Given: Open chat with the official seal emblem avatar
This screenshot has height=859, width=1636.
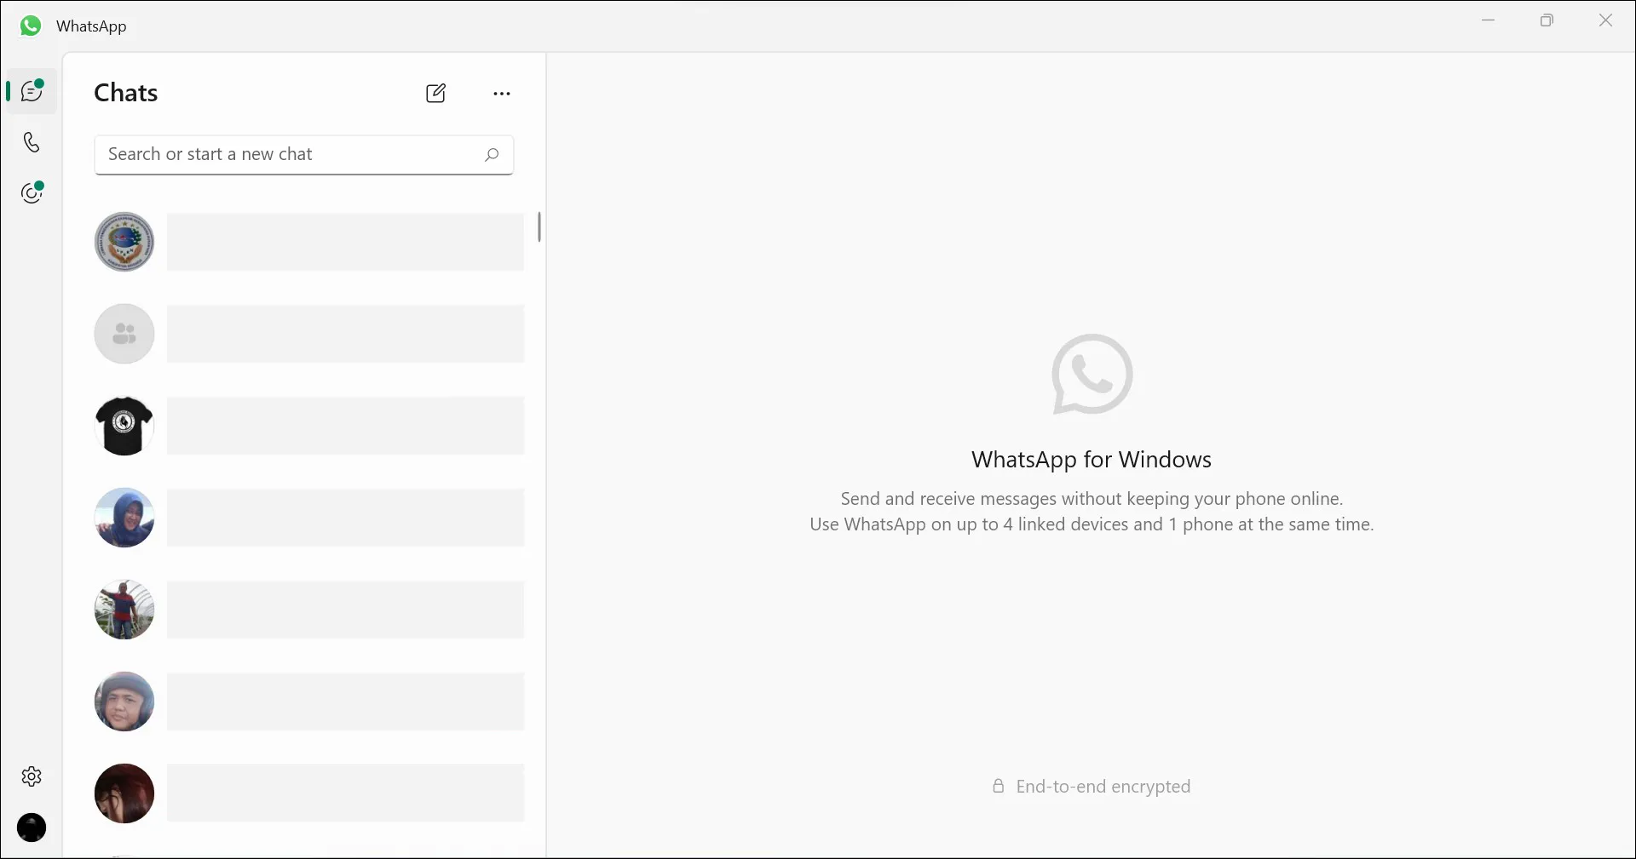Looking at the screenshot, I should point(124,242).
